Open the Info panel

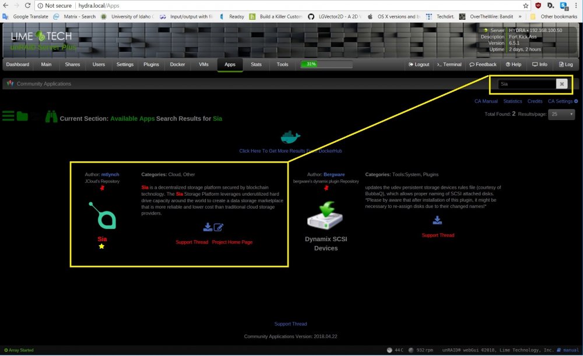539,64
